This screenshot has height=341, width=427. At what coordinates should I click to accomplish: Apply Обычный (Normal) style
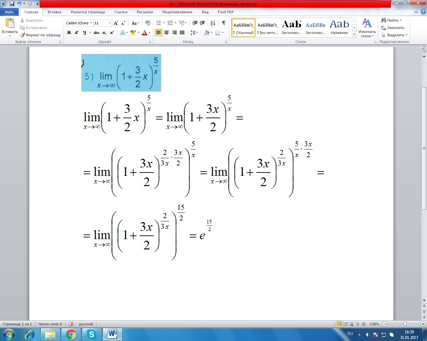click(x=244, y=28)
